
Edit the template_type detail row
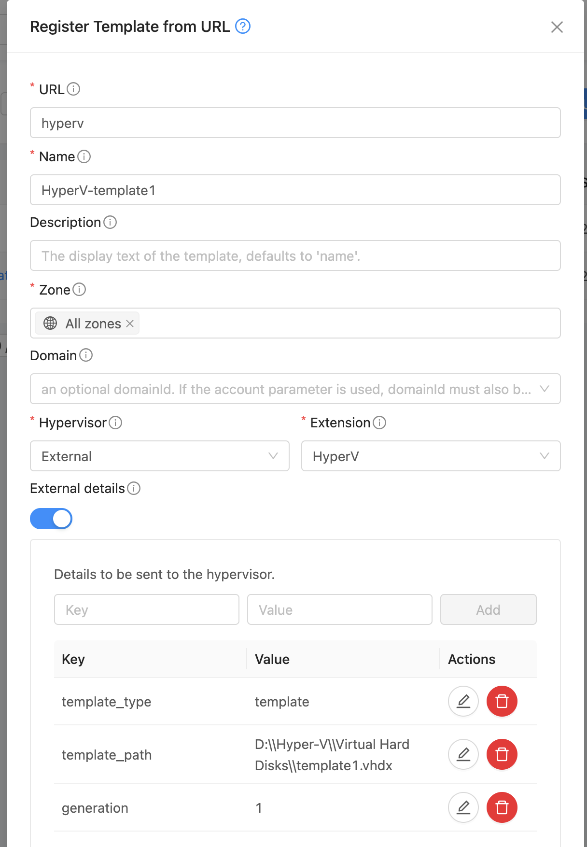pos(463,701)
